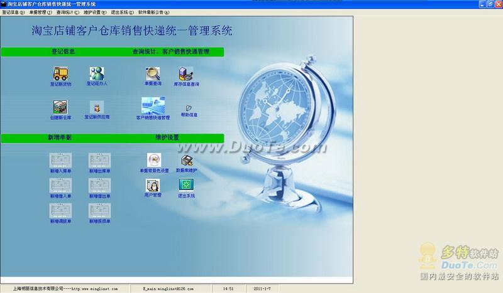Image resolution: width=503 pixels, height=293 pixels.
Task: Open the 客户销售快递管理 picture icon
Action: coord(153,105)
